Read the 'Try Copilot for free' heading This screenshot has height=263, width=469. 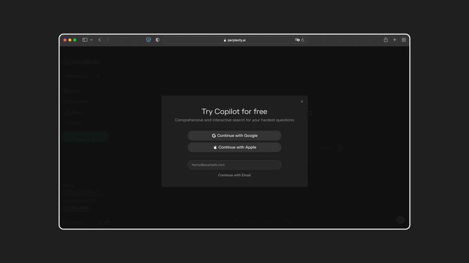pyautogui.click(x=234, y=111)
